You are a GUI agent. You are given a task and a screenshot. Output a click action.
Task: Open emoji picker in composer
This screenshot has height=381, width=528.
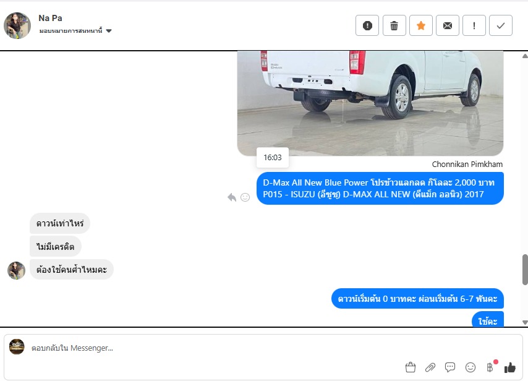[470, 367]
